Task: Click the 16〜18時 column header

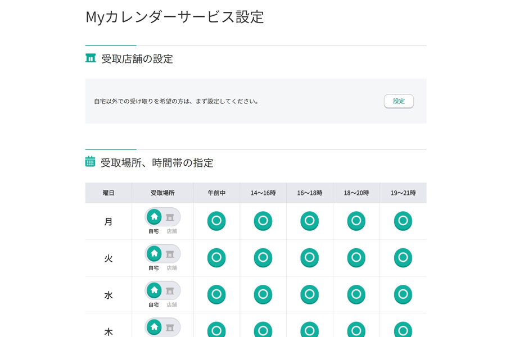Action: coord(310,193)
